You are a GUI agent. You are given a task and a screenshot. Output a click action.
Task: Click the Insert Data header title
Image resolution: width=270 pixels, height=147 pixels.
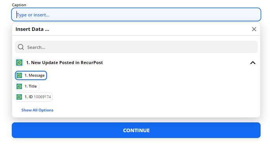pyautogui.click(x=32, y=29)
